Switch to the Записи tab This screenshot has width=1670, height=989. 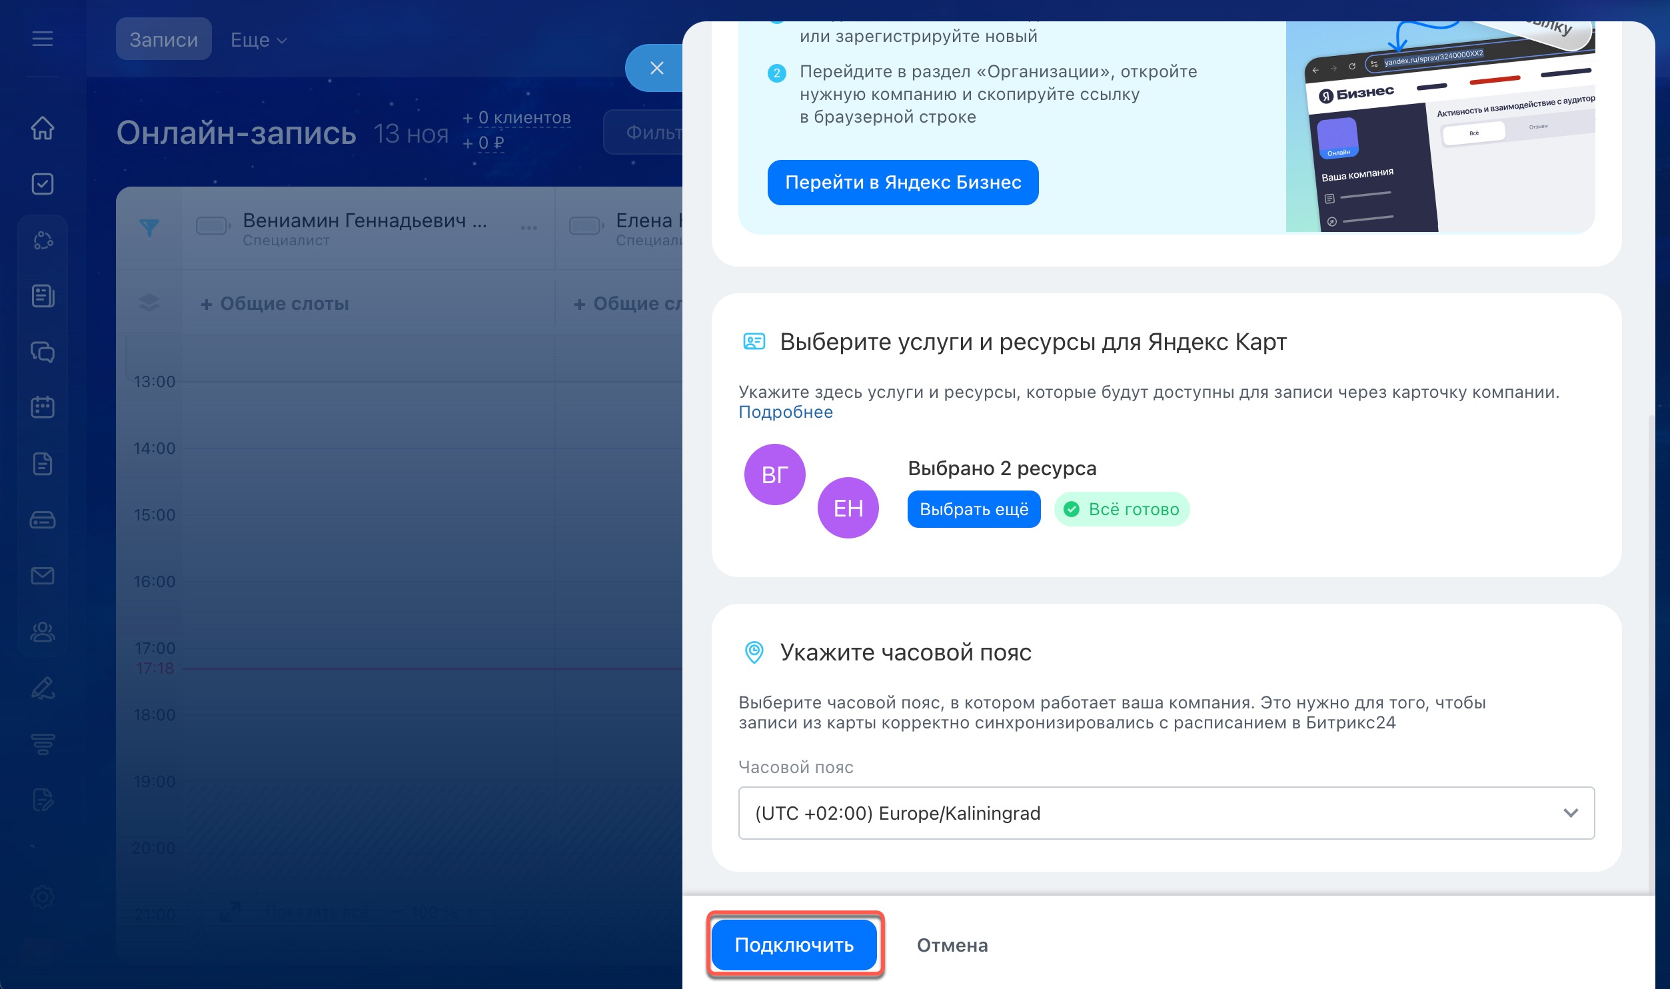163,40
